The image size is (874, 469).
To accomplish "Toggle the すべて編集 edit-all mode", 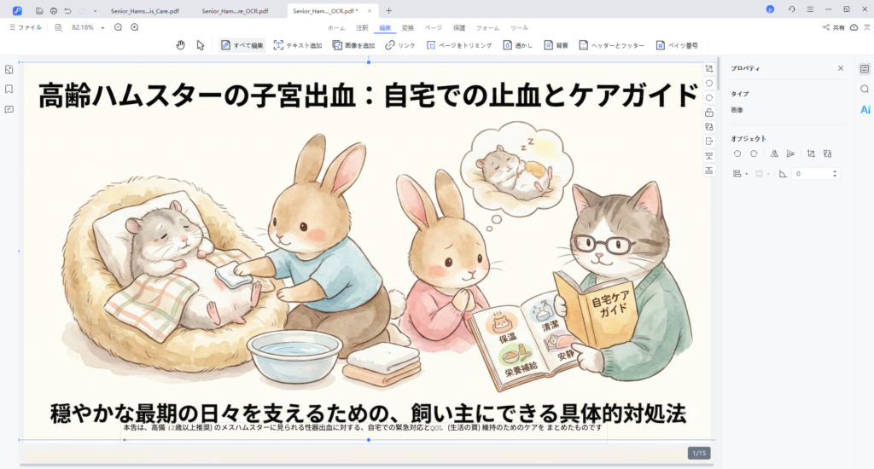I will (242, 45).
